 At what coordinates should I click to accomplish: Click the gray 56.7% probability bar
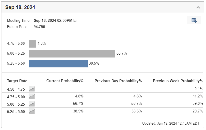coord(72,54)
